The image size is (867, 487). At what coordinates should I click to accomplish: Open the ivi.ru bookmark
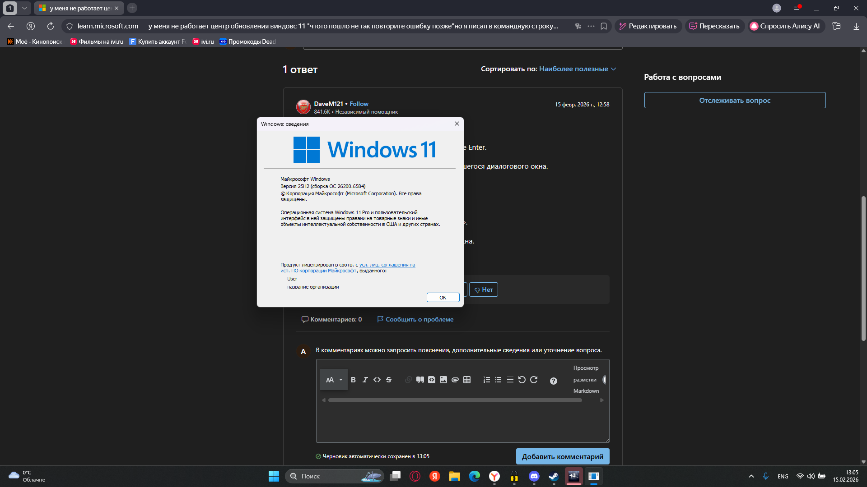pyautogui.click(x=203, y=41)
